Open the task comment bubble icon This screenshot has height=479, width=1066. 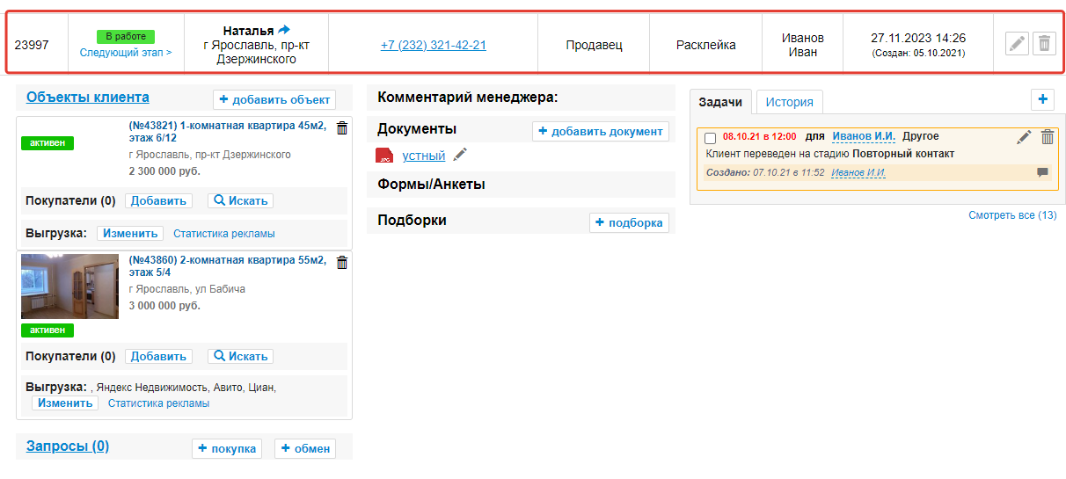(x=1042, y=172)
